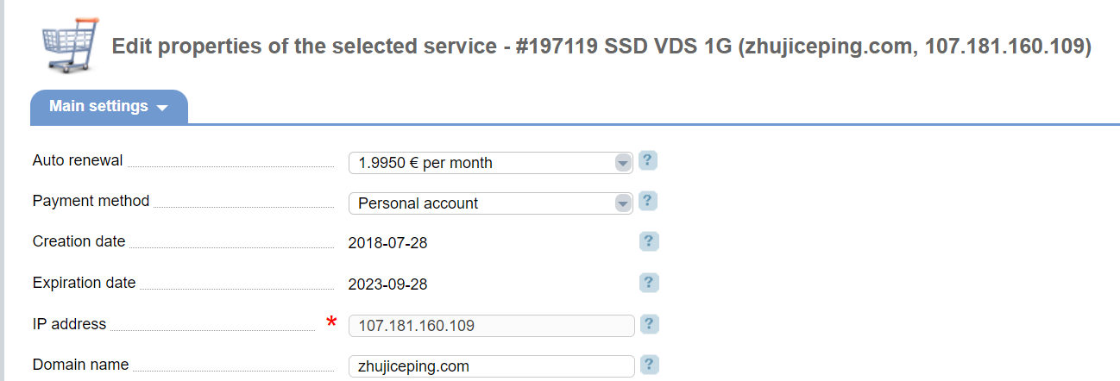The height and width of the screenshot is (381, 1120).
Task: Open the Auto renewal price dropdown
Action: (x=491, y=162)
